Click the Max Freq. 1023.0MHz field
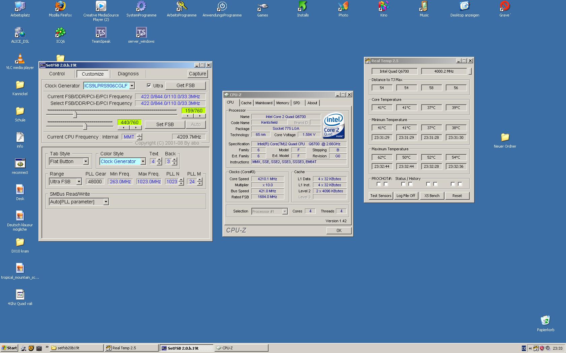 149,182
